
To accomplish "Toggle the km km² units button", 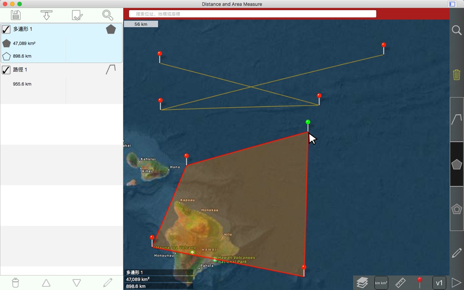I will click(x=381, y=283).
